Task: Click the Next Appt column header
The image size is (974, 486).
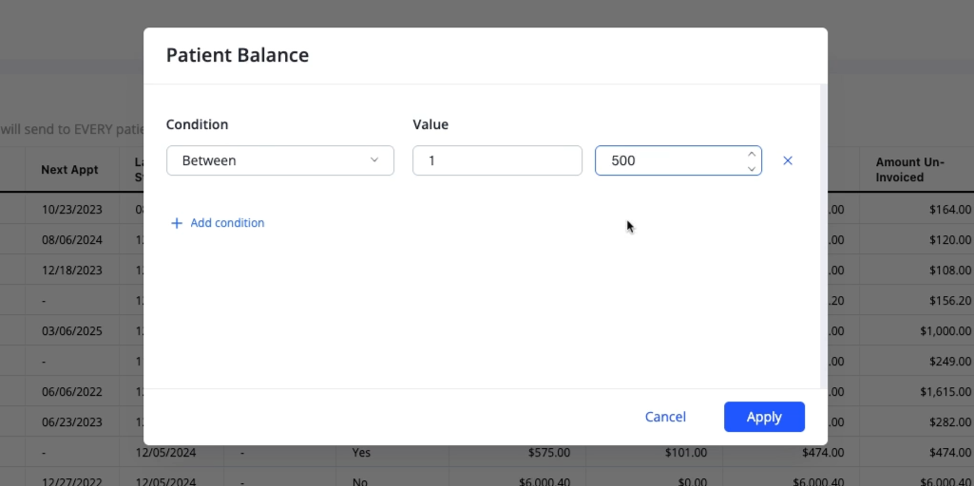Action: 69,170
